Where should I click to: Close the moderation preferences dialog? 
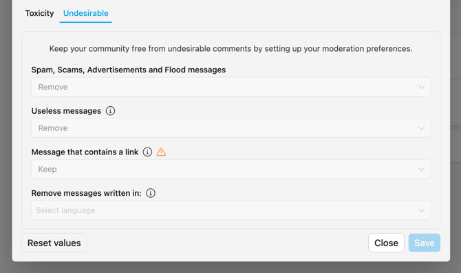pyautogui.click(x=386, y=243)
